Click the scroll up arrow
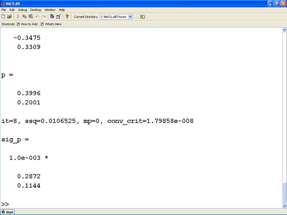287x215 pixels. (x=284, y=30)
